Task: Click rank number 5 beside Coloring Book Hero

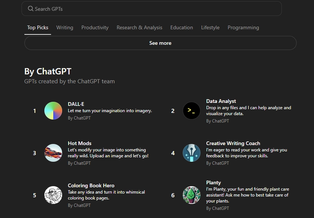Action: [35, 195]
